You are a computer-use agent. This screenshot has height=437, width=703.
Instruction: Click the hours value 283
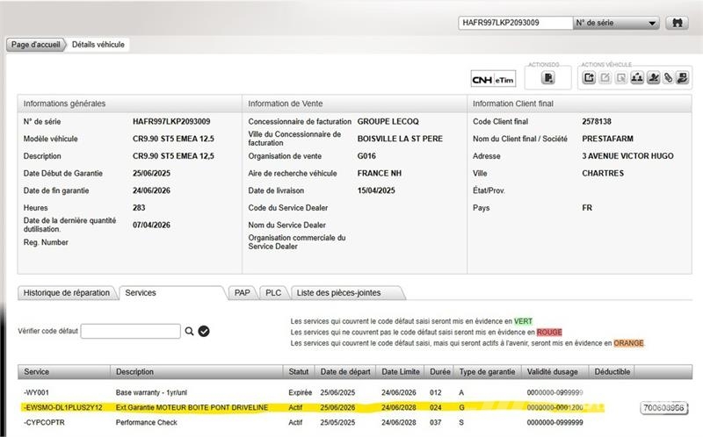[x=139, y=208]
